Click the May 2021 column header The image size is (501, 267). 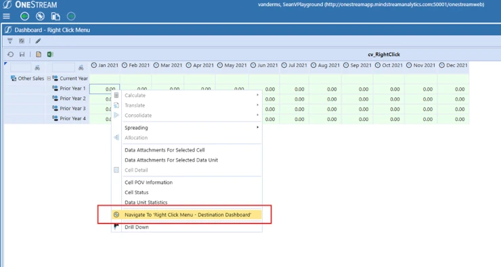tap(232, 65)
